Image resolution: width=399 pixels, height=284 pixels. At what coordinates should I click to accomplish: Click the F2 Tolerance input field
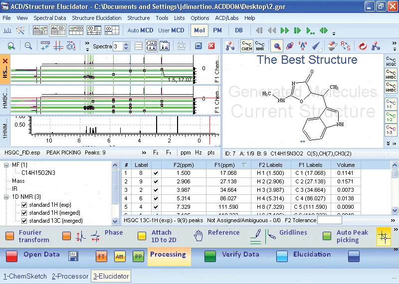pyautogui.click(x=329, y=220)
